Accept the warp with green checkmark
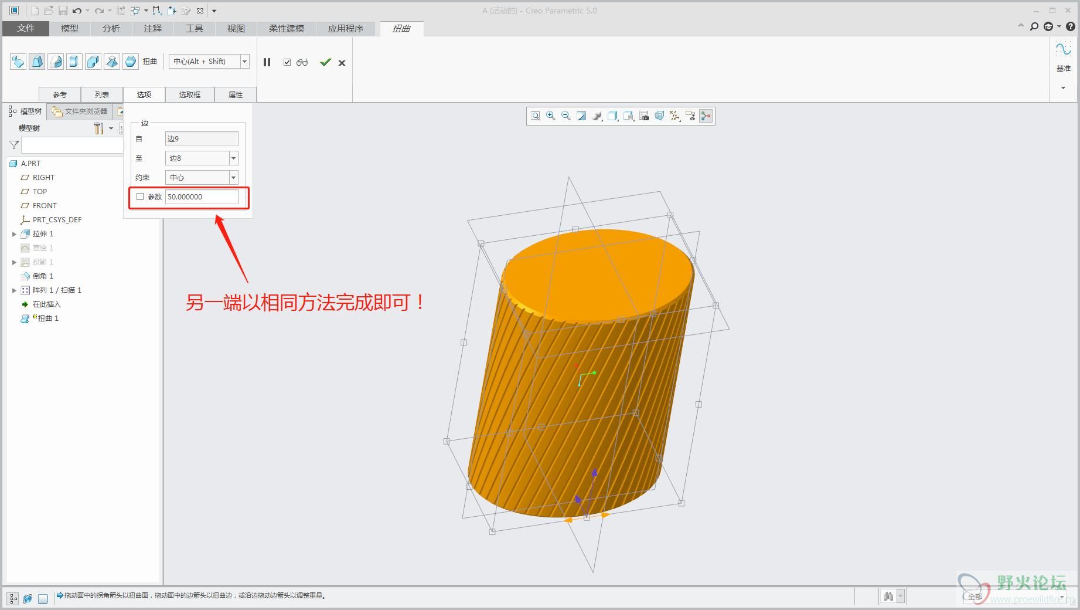The height and width of the screenshot is (610, 1080). (x=325, y=62)
